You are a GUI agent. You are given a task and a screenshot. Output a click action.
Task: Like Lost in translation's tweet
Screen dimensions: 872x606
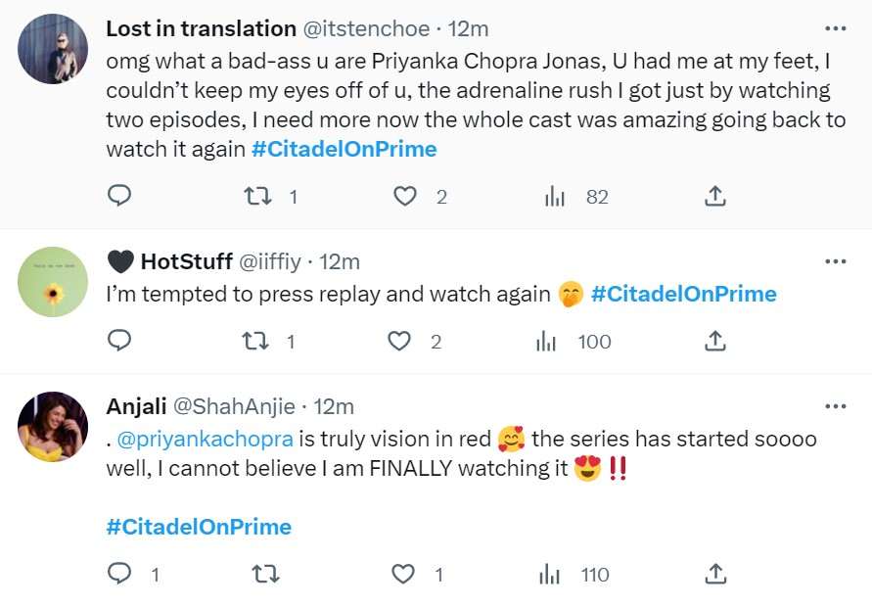404,195
